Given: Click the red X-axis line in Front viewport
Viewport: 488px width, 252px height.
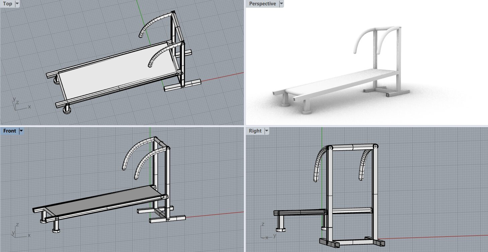Looking at the screenshot, I should click(x=214, y=215).
